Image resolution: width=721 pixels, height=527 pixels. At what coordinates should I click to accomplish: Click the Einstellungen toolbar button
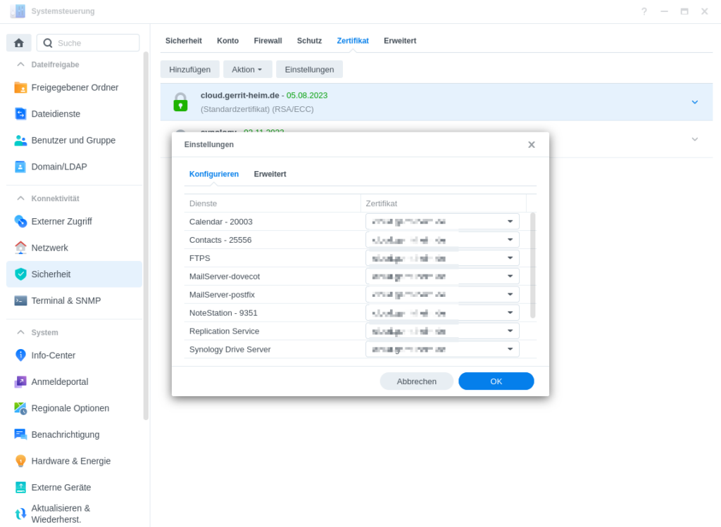pos(310,70)
